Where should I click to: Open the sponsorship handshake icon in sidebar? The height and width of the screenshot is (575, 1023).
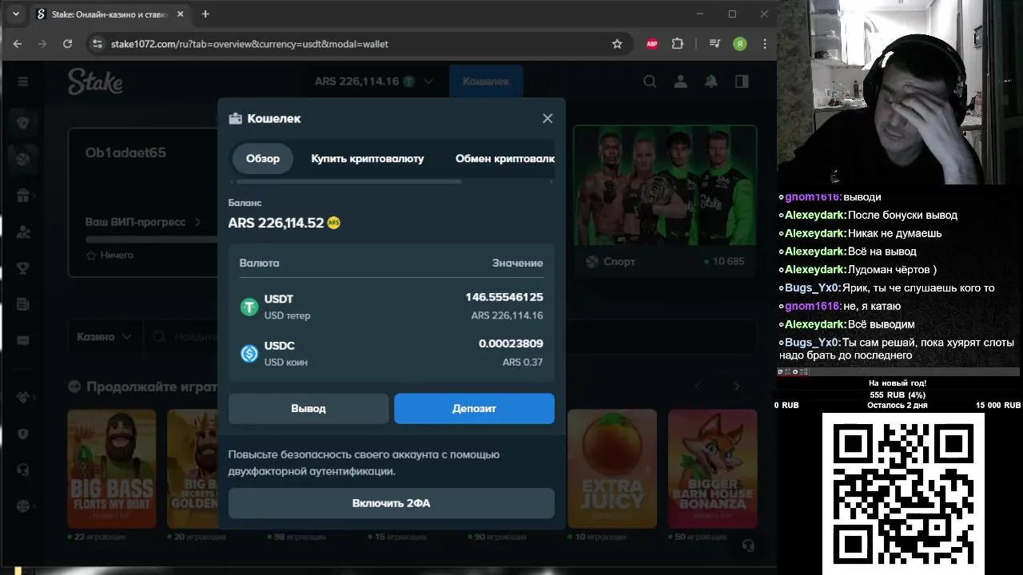point(22,397)
